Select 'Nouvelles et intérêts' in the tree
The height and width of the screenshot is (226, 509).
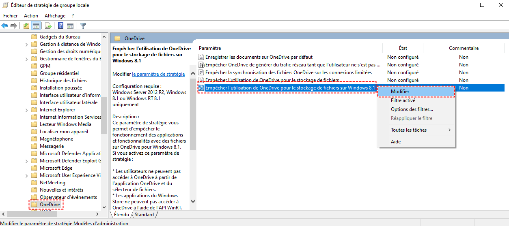click(61, 190)
